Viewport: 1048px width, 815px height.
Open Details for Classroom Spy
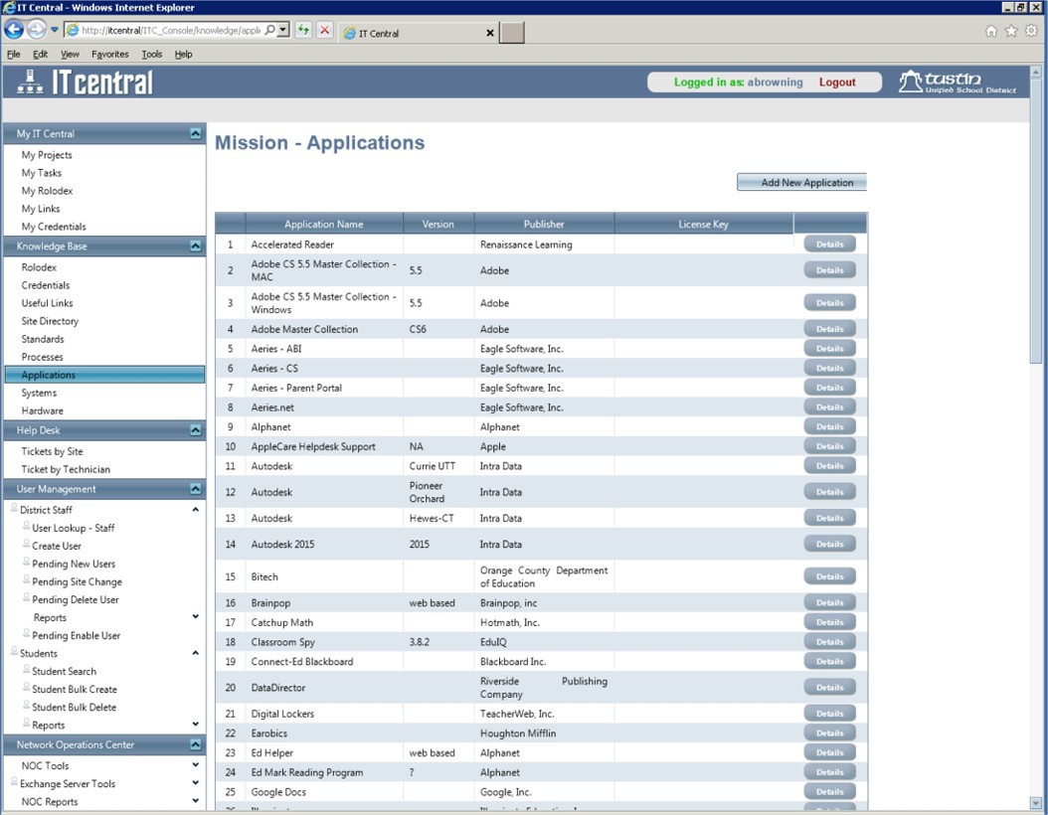point(829,642)
